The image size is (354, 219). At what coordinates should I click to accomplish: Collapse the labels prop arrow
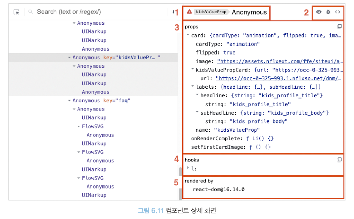coord(193,86)
